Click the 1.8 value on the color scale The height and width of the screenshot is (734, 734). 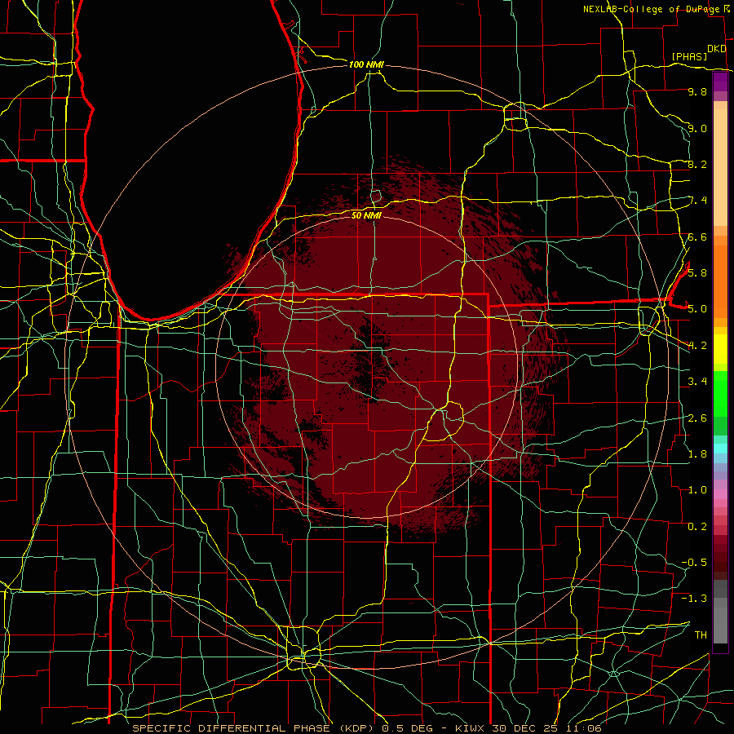coord(697,453)
